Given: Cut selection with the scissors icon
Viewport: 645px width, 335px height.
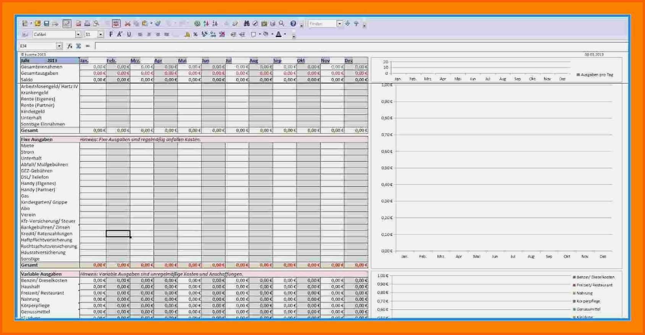Looking at the screenshot, I should [x=128, y=24].
